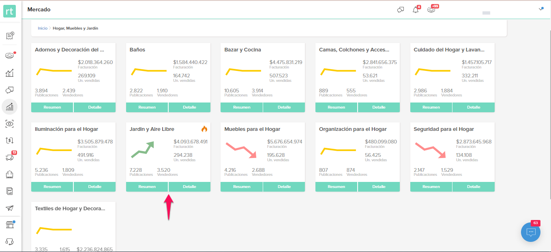Click the red downward trend chart on Muebles card
This screenshot has height=252, width=551.
click(x=242, y=150)
